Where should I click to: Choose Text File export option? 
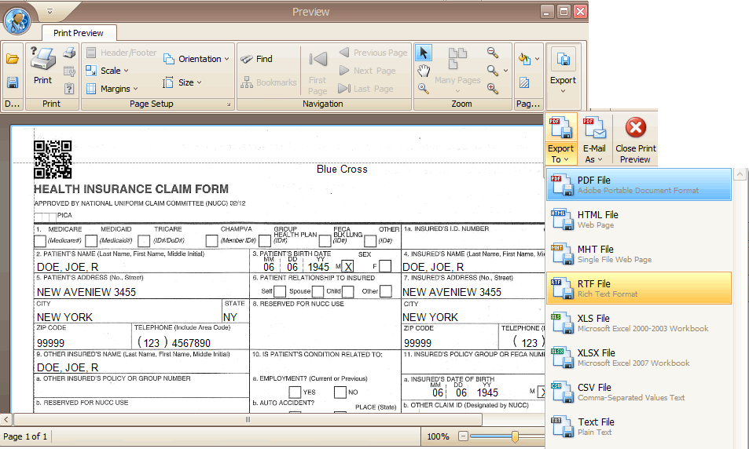639,426
